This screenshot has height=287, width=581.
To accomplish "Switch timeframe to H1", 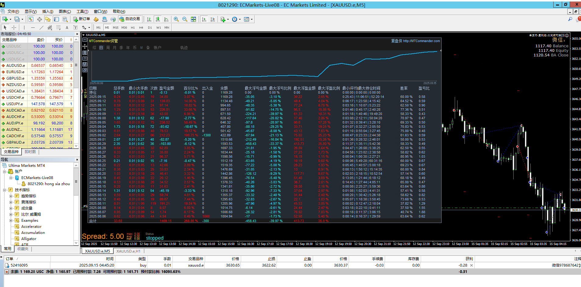I will pos(133,27).
